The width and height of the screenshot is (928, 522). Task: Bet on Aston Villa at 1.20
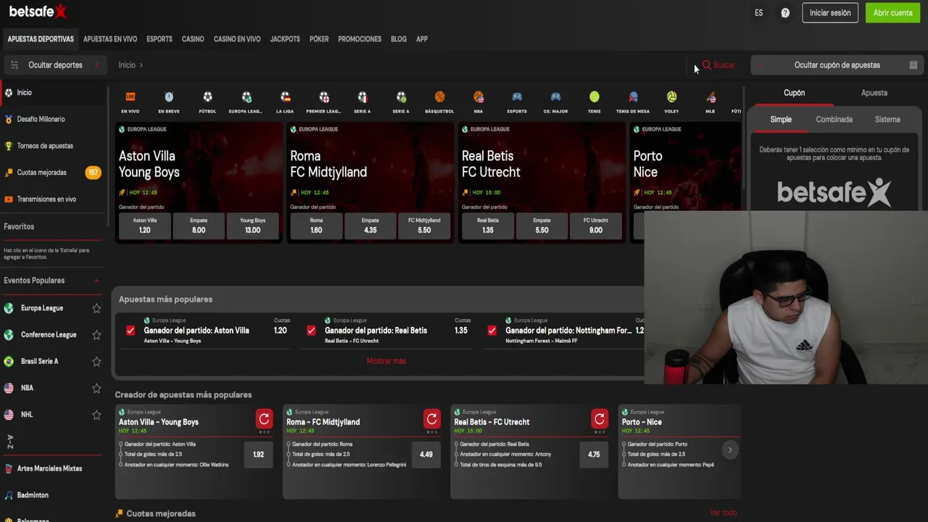[x=145, y=226]
